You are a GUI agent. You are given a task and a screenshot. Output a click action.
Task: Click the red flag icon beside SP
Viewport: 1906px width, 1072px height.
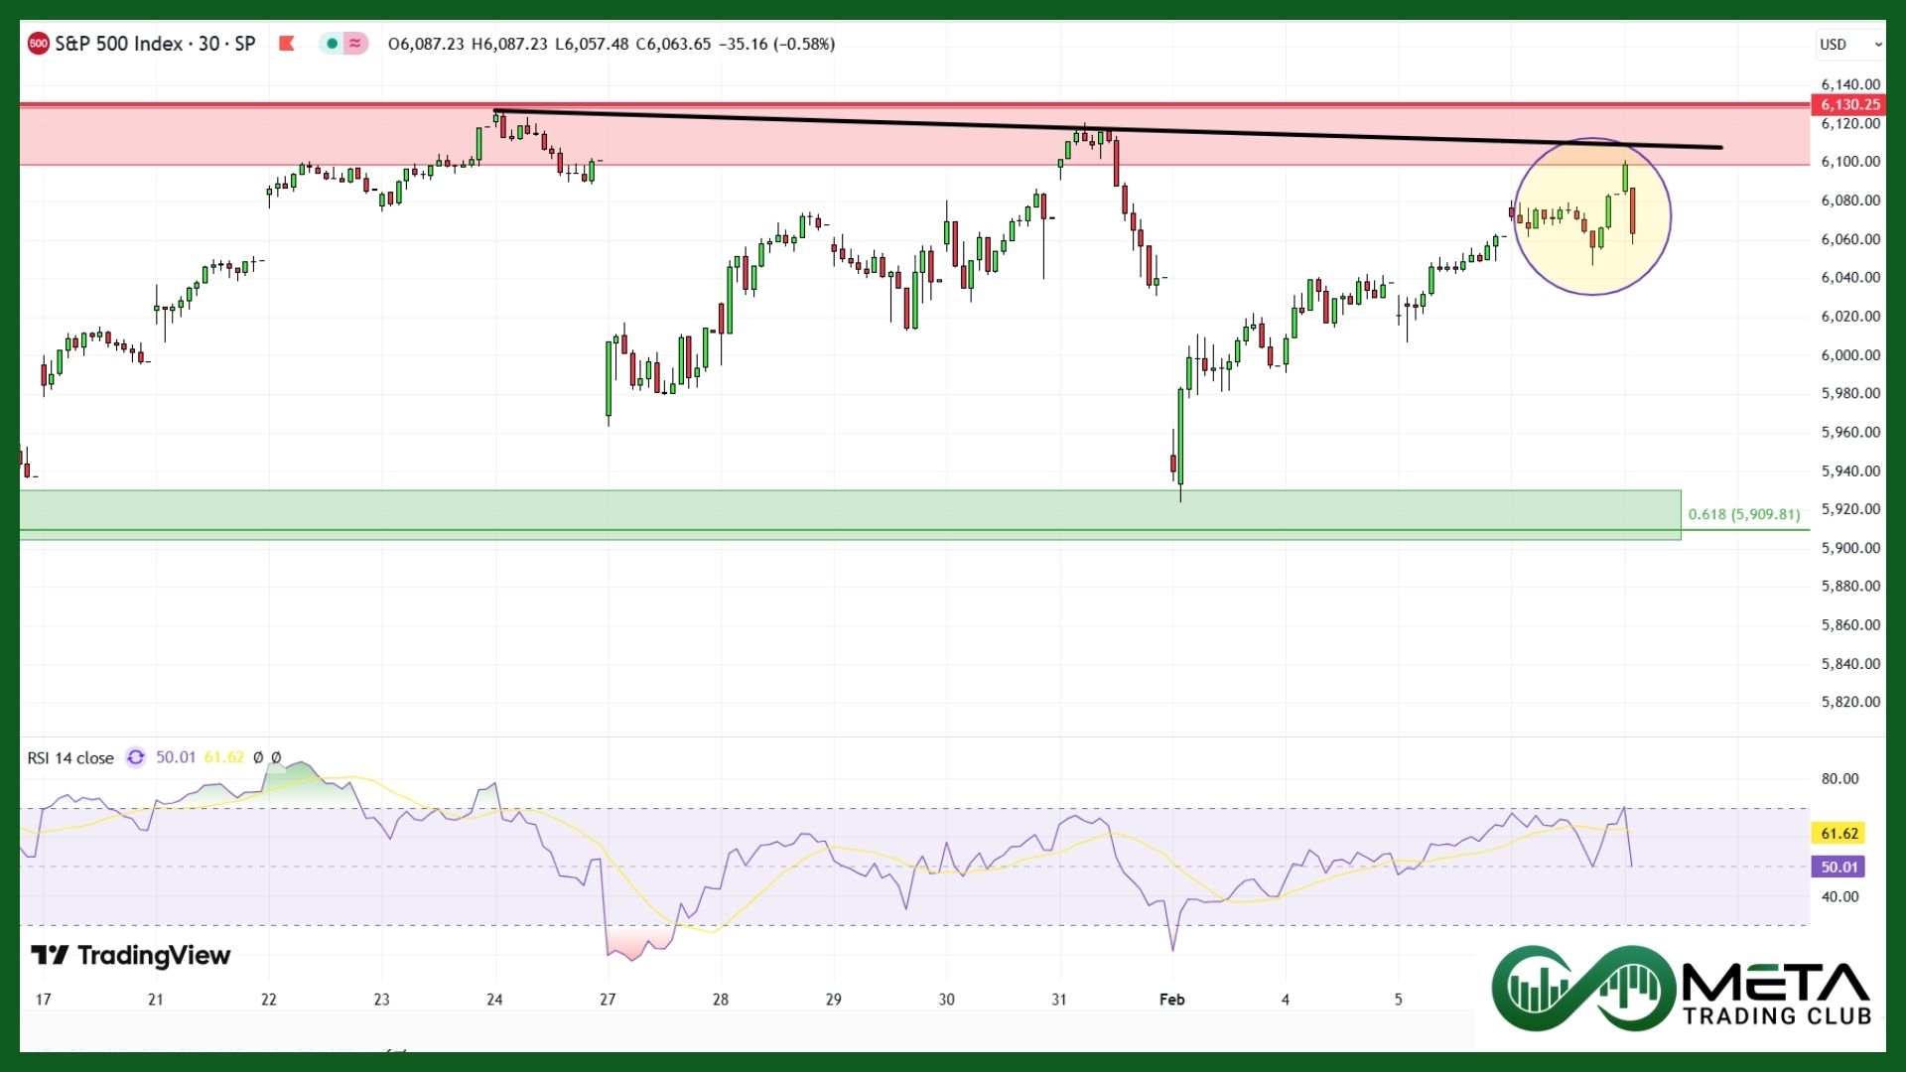point(287,44)
